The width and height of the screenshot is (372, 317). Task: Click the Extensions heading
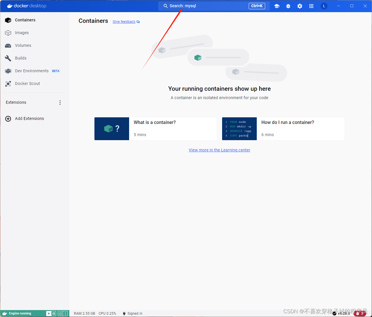pos(16,102)
